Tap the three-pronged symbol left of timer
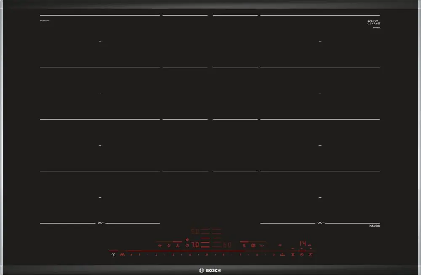 (178, 246)
